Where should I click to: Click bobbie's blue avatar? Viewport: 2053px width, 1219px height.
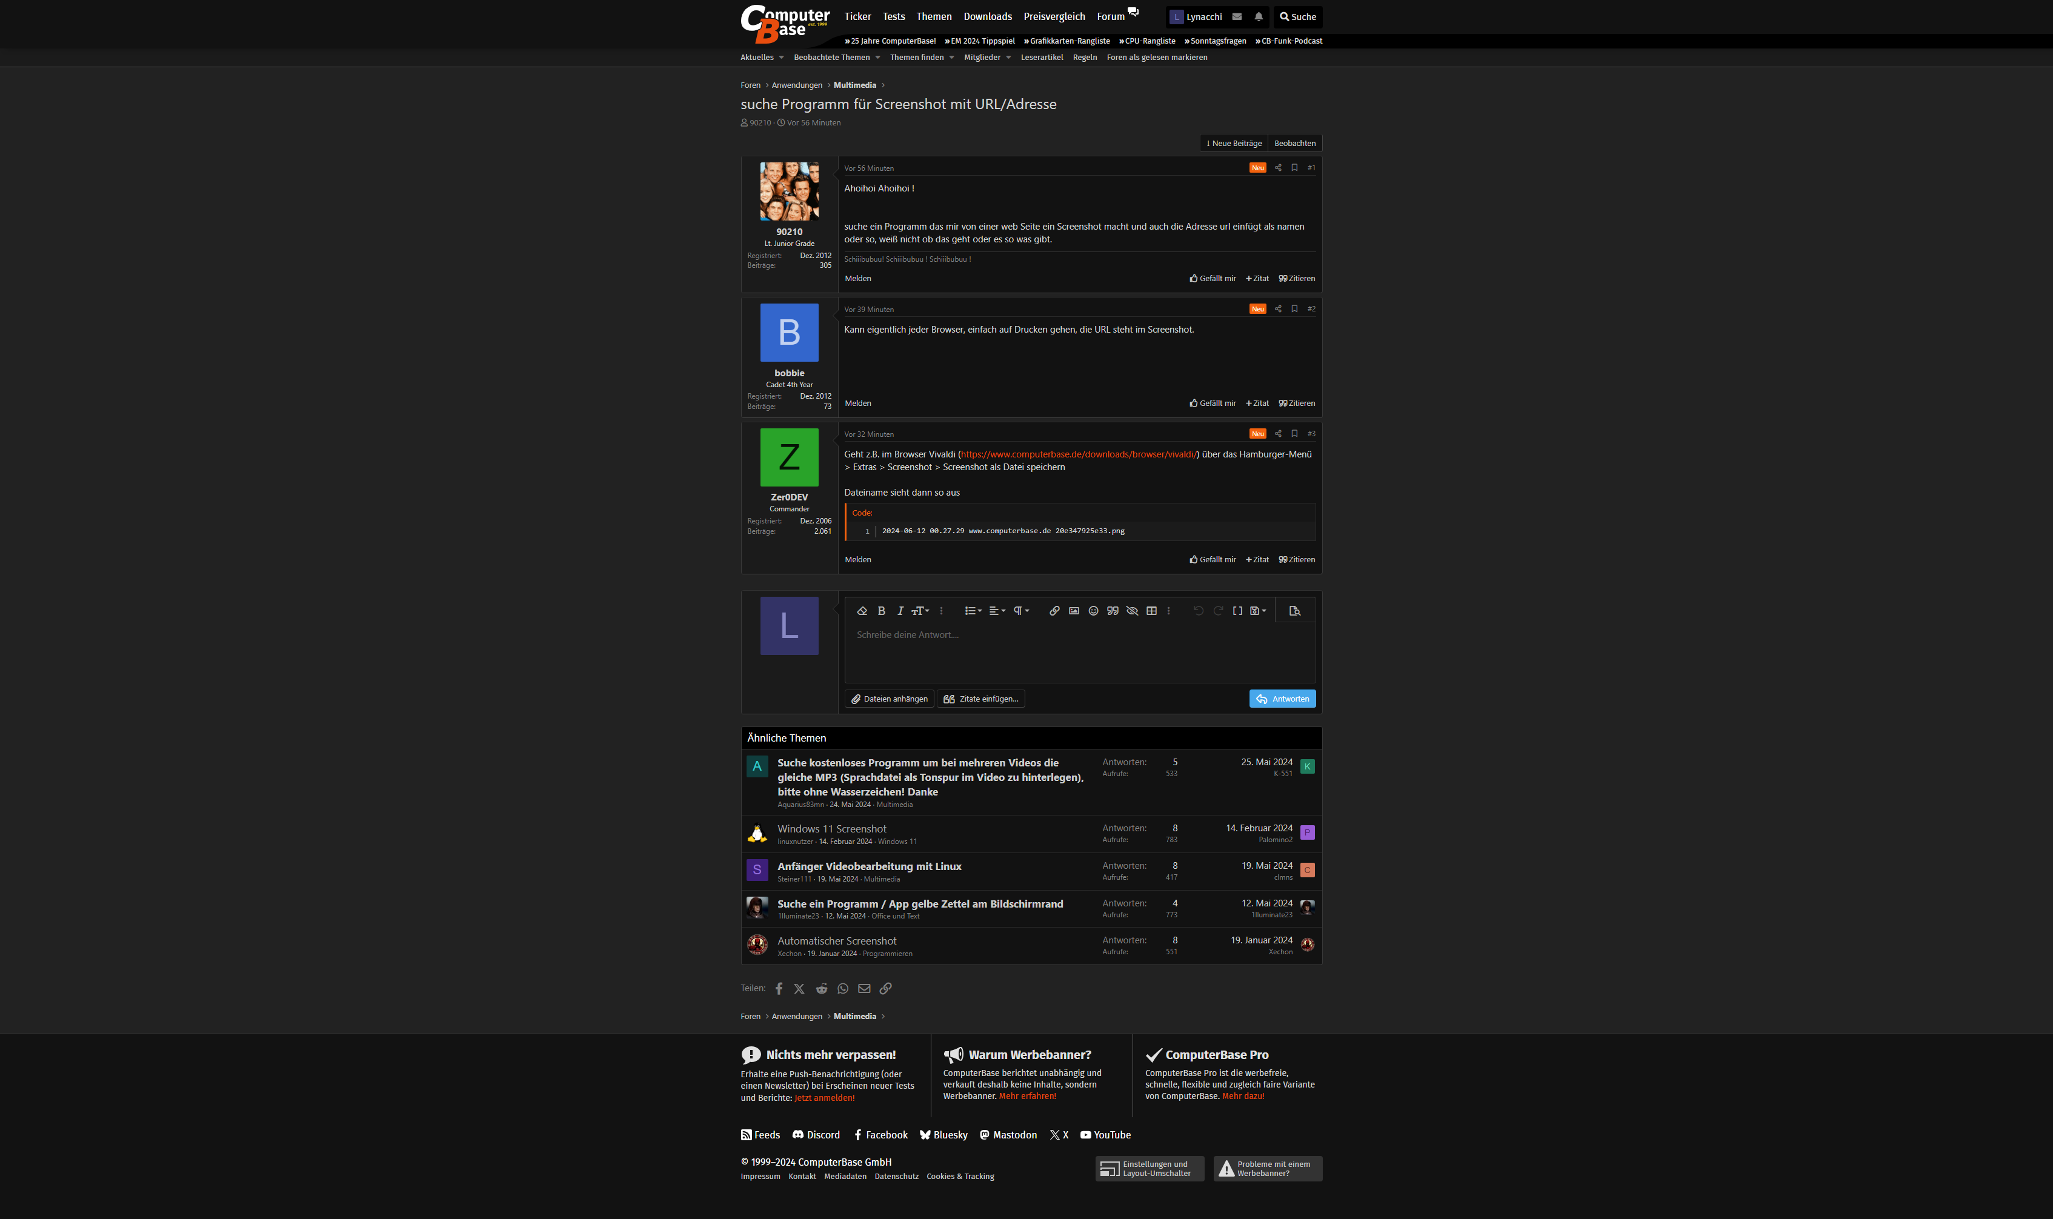coord(789,333)
